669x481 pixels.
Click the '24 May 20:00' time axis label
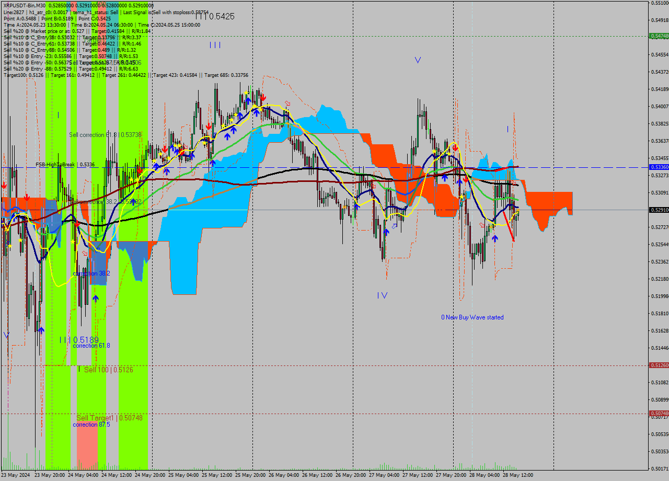[x=150, y=475]
